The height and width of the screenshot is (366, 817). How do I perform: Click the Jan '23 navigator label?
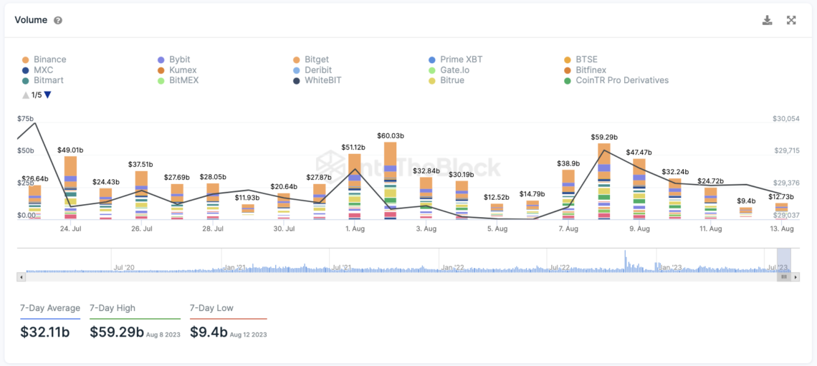671,268
